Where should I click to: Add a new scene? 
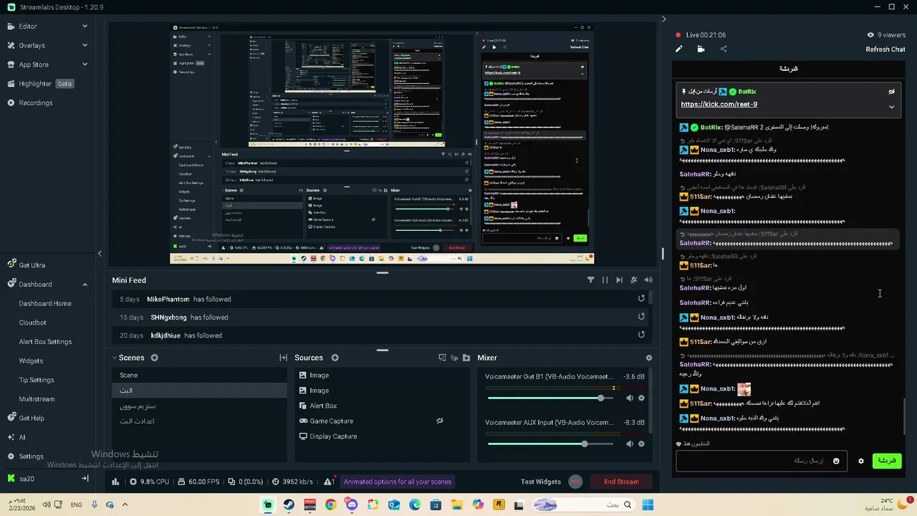coord(154,358)
